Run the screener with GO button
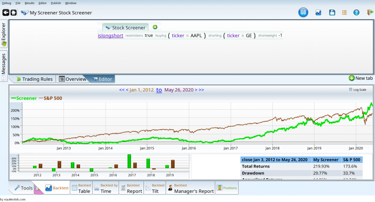375x202 pixels. tap(303, 12)
